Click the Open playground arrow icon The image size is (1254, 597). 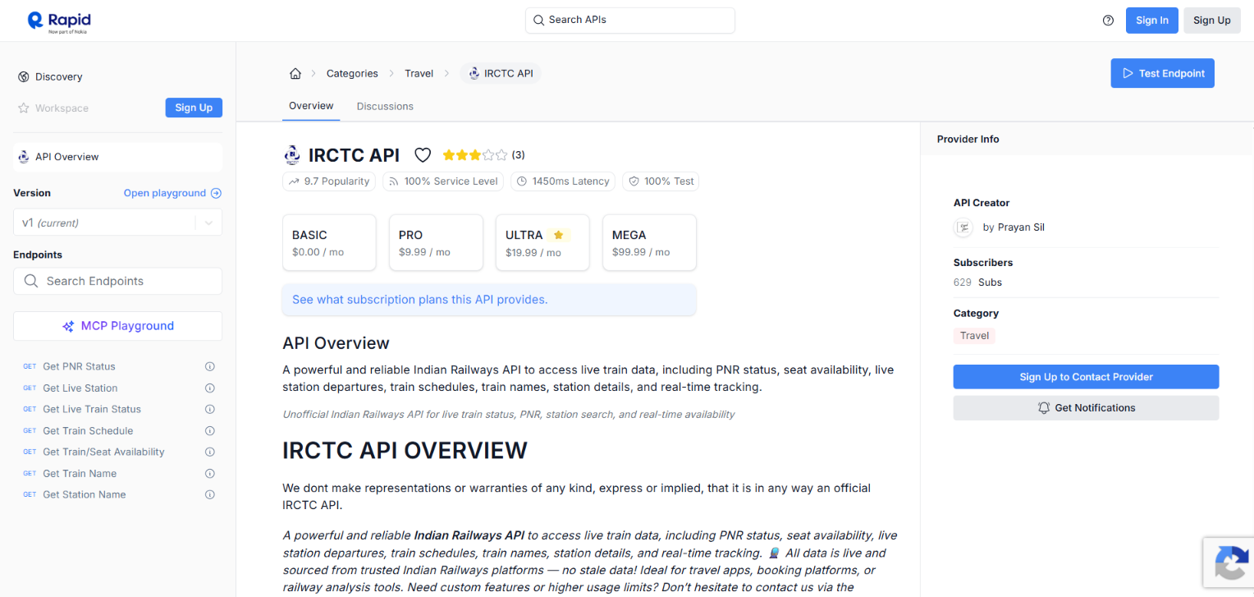216,194
